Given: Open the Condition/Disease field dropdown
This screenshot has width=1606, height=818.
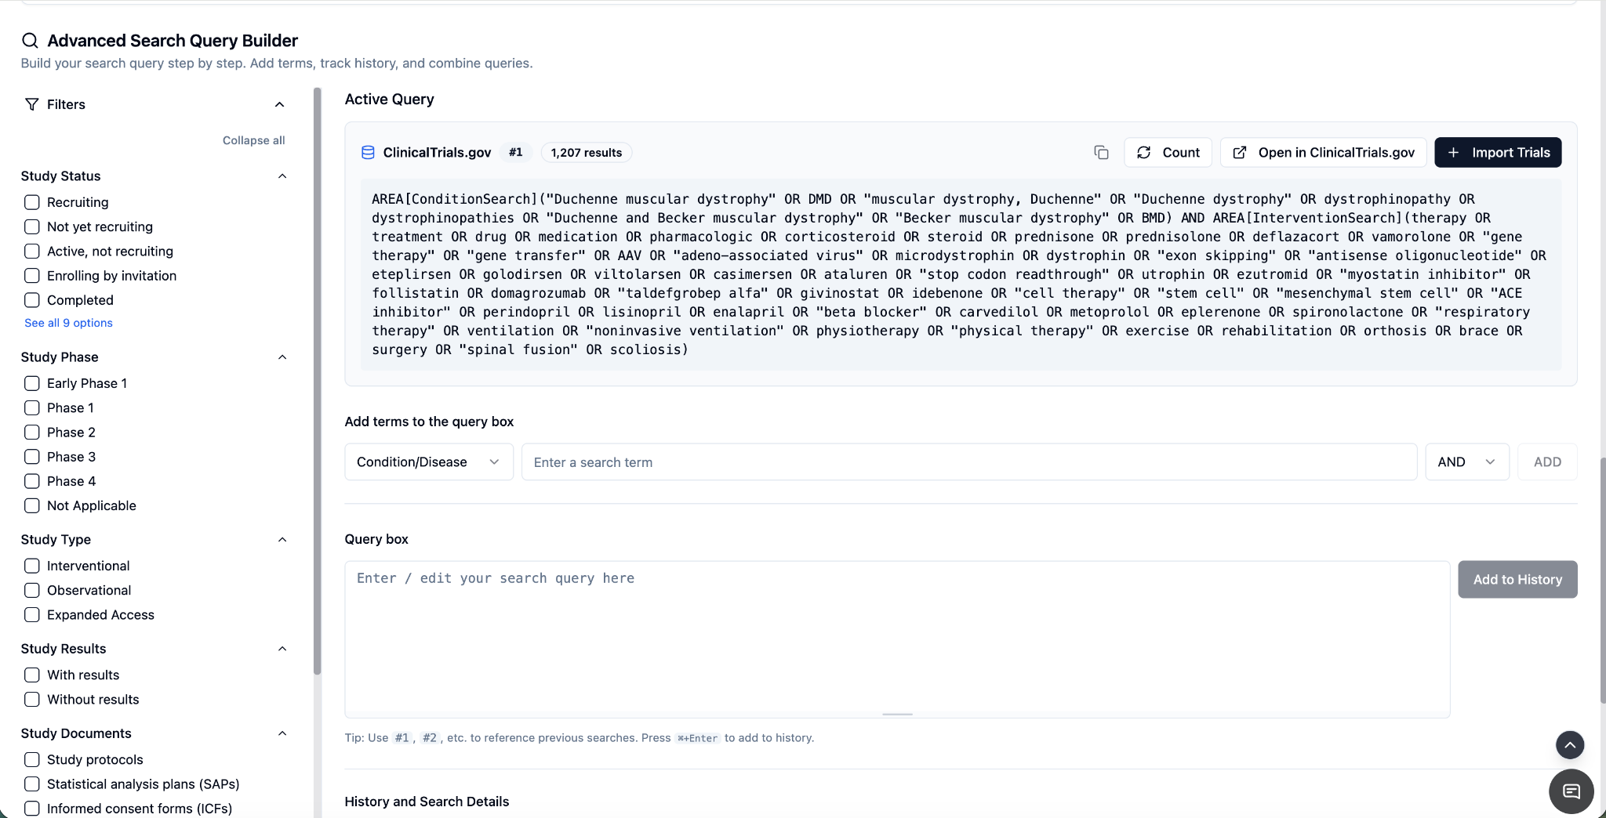Looking at the screenshot, I should [x=429, y=462].
